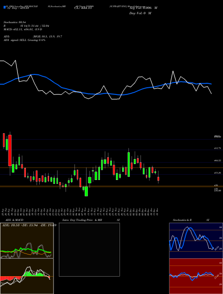Open the blue Stochastics mini chart

tap(196, 241)
